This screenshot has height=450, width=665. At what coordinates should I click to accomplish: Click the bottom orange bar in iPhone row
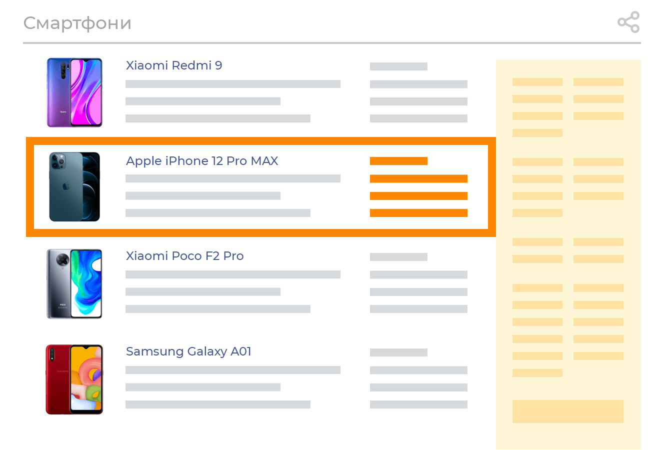(418, 213)
